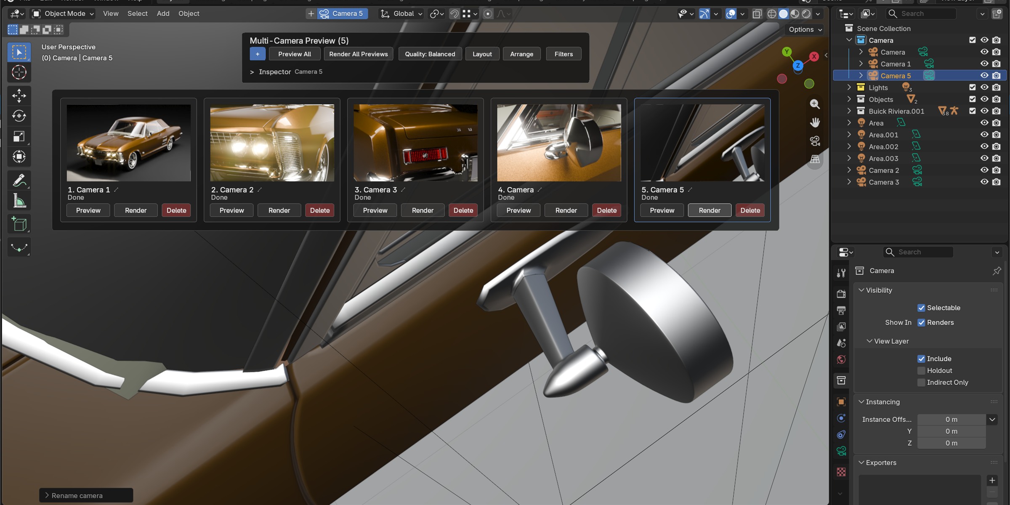Select the Add Cube tool
Screen dimensions: 1010x505
click(19, 224)
